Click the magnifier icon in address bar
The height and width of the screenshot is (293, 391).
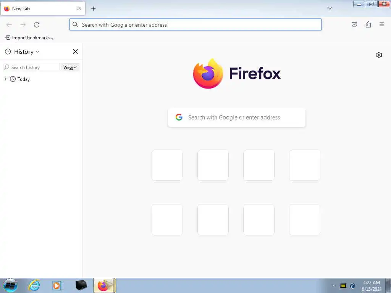(75, 24)
